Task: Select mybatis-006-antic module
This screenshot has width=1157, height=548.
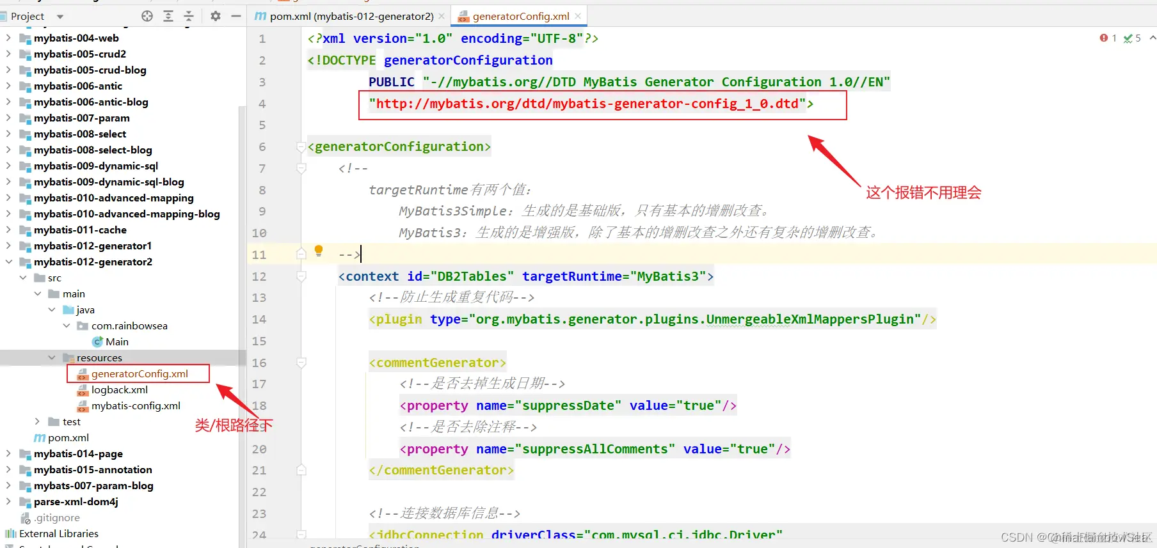Action: (77, 86)
